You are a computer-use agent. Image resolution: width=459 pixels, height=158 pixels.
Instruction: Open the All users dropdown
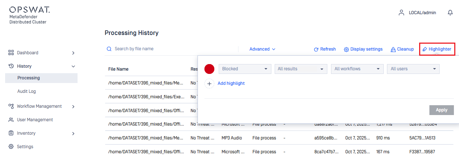pos(413,69)
